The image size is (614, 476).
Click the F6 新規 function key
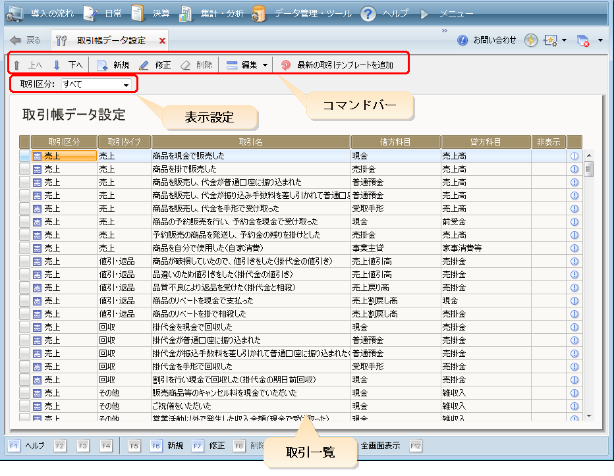[167, 446]
